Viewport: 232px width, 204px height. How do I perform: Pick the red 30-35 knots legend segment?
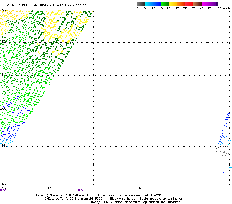[x=189, y=4]
